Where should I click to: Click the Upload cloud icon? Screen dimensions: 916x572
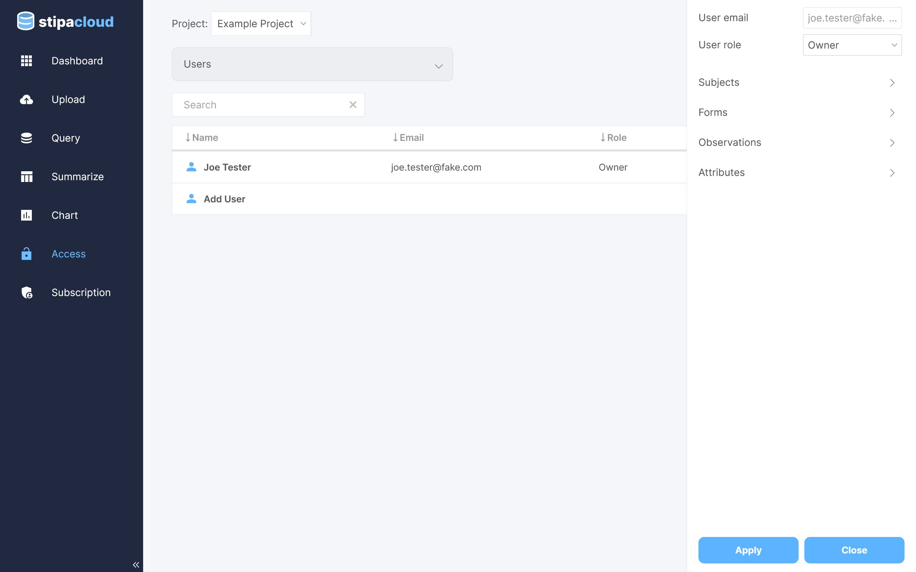coord(26,99)
